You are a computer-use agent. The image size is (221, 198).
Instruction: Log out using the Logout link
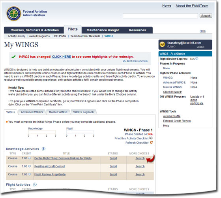200,47
